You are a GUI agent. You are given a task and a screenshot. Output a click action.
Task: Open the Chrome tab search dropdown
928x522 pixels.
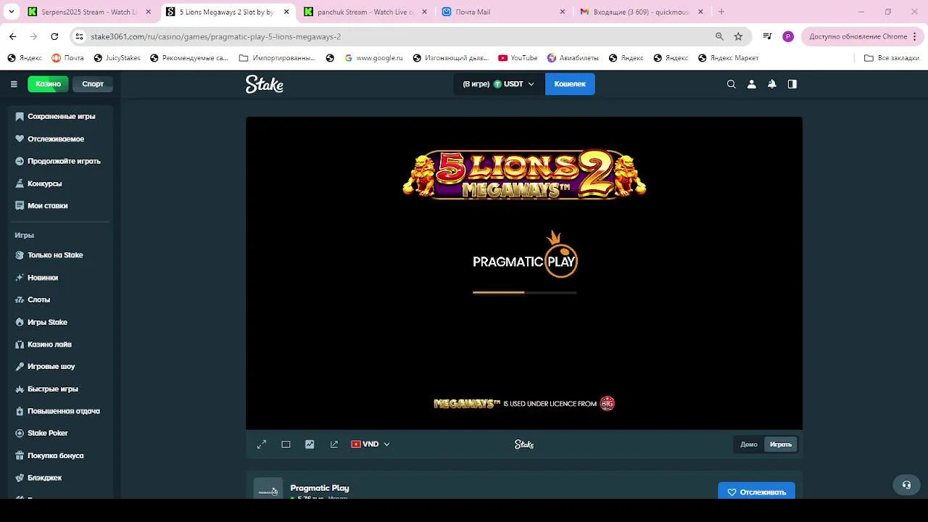[x=11, y=12]
